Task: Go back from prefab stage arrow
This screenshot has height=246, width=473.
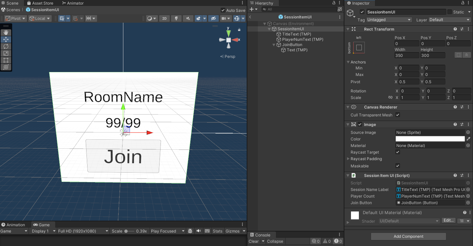Action: (250, 17)
